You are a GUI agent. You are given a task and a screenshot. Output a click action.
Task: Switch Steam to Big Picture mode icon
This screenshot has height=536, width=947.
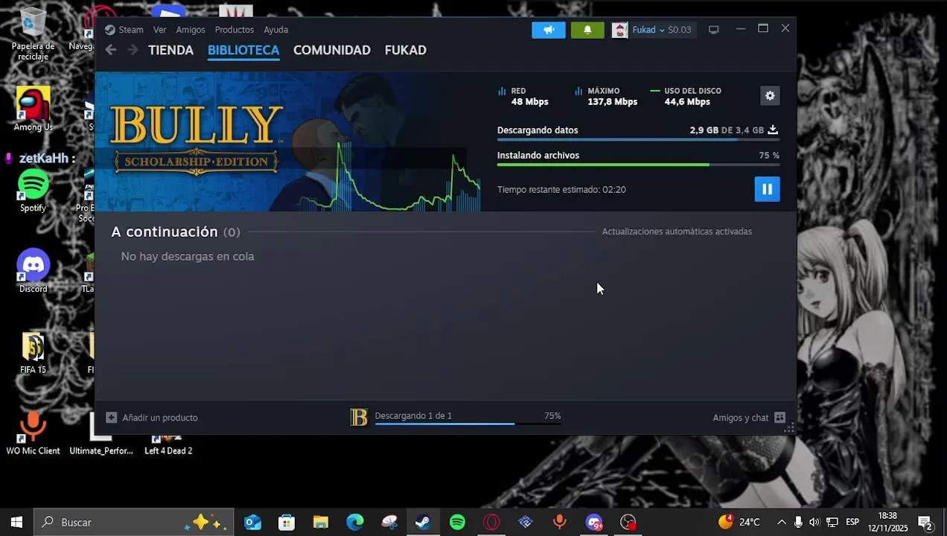click(x=713, y=30)
